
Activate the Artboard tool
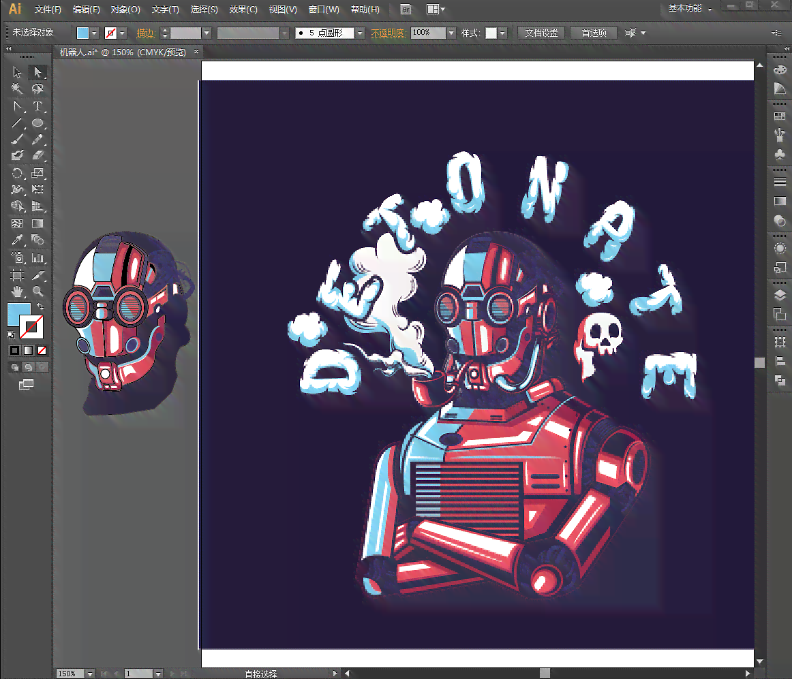point(17,275)
